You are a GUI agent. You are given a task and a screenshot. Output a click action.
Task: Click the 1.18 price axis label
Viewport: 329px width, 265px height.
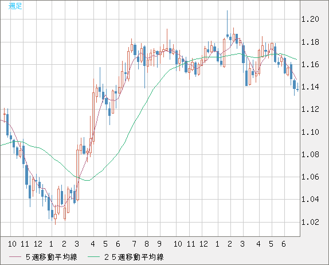click(x=310, y=42)
